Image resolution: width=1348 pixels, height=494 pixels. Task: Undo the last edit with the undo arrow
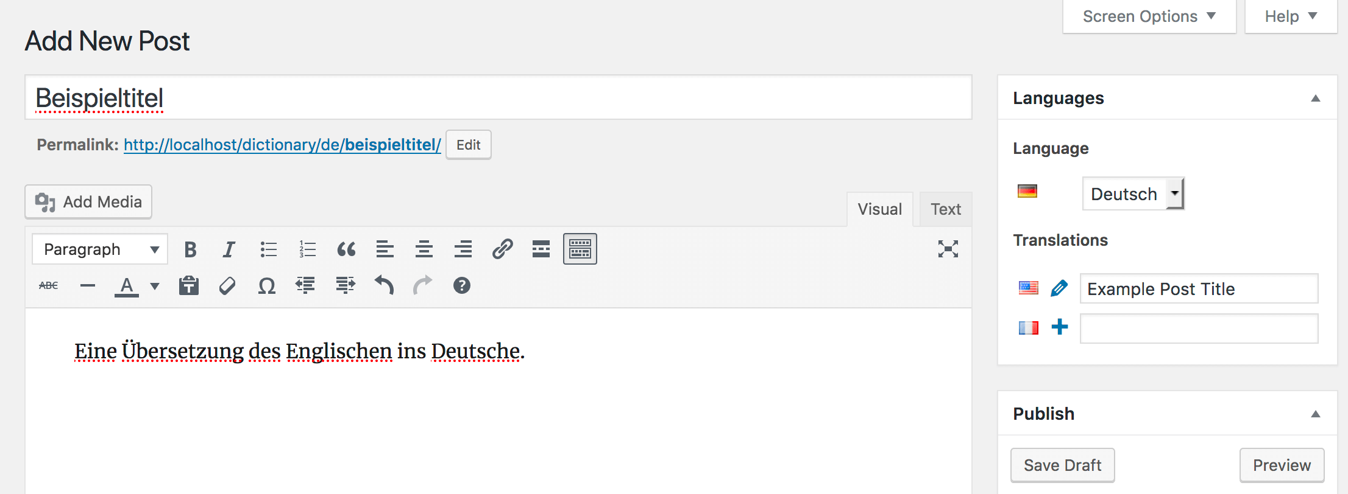coord(384,285)
